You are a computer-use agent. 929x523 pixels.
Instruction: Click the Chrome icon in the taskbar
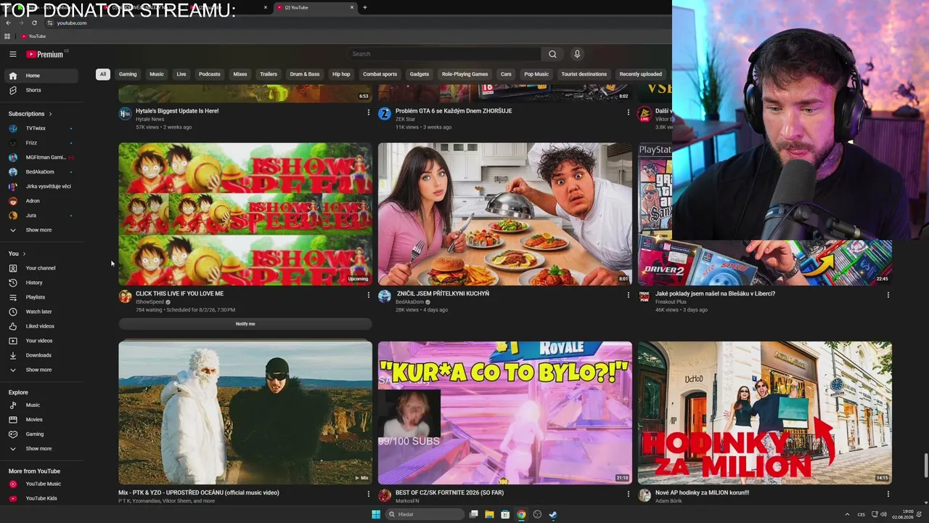521,514
